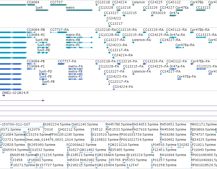This screenshot has height=169, width=217.
Task: Select the DME1-021M24.R feature label
Action: point(16,93)
